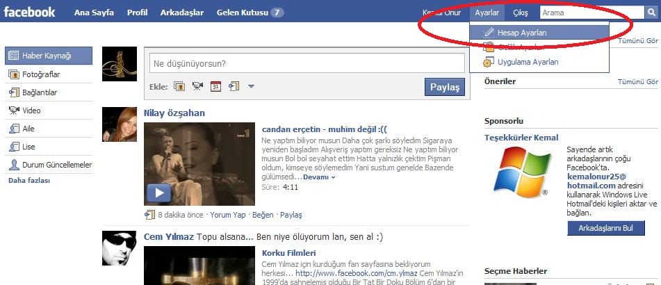Open the Teşekkürler Kemal sponsored link

pyautogui.click(x=521, y=138)
